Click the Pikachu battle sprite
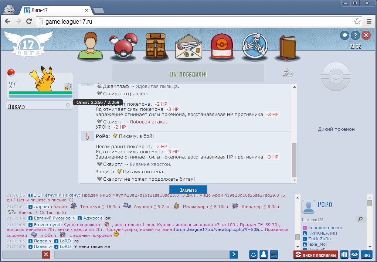377x262 pixels. click(43, 78)
